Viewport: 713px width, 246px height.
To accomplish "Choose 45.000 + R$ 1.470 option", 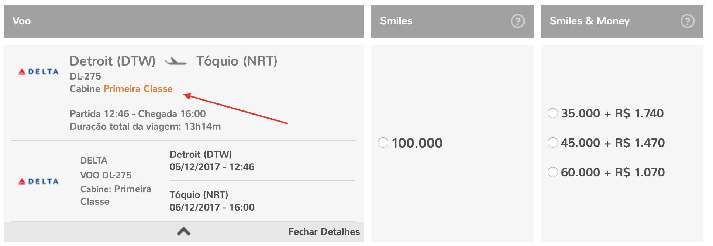I will (x=552, y=143).
